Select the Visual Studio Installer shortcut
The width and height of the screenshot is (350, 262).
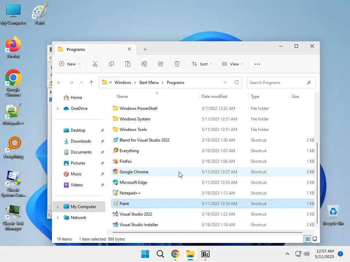(x=213, y=225)
